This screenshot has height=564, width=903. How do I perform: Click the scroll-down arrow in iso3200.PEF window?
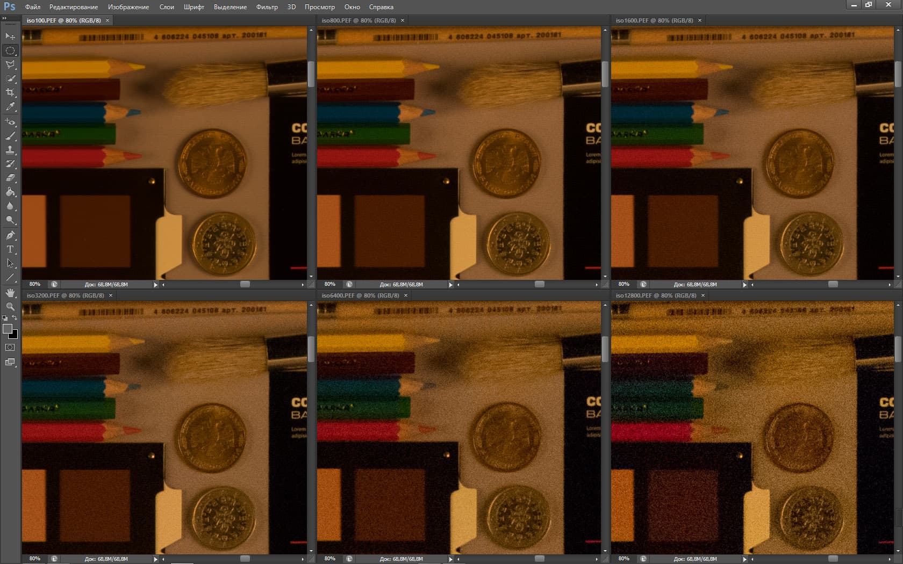click(311, 551)
